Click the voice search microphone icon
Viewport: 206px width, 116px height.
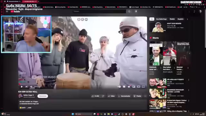tap(136, 12)
